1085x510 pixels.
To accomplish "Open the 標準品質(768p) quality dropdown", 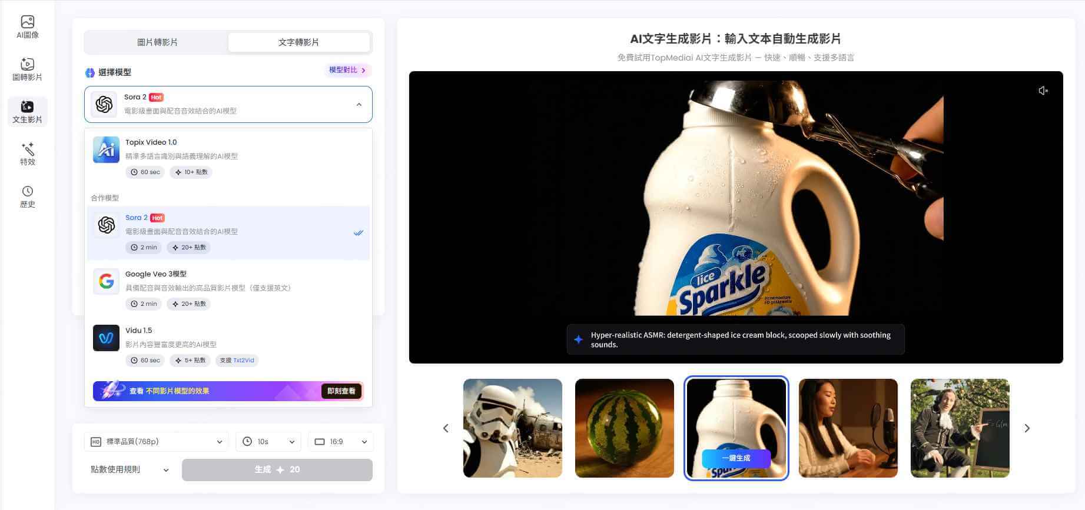I will point(157,442).
